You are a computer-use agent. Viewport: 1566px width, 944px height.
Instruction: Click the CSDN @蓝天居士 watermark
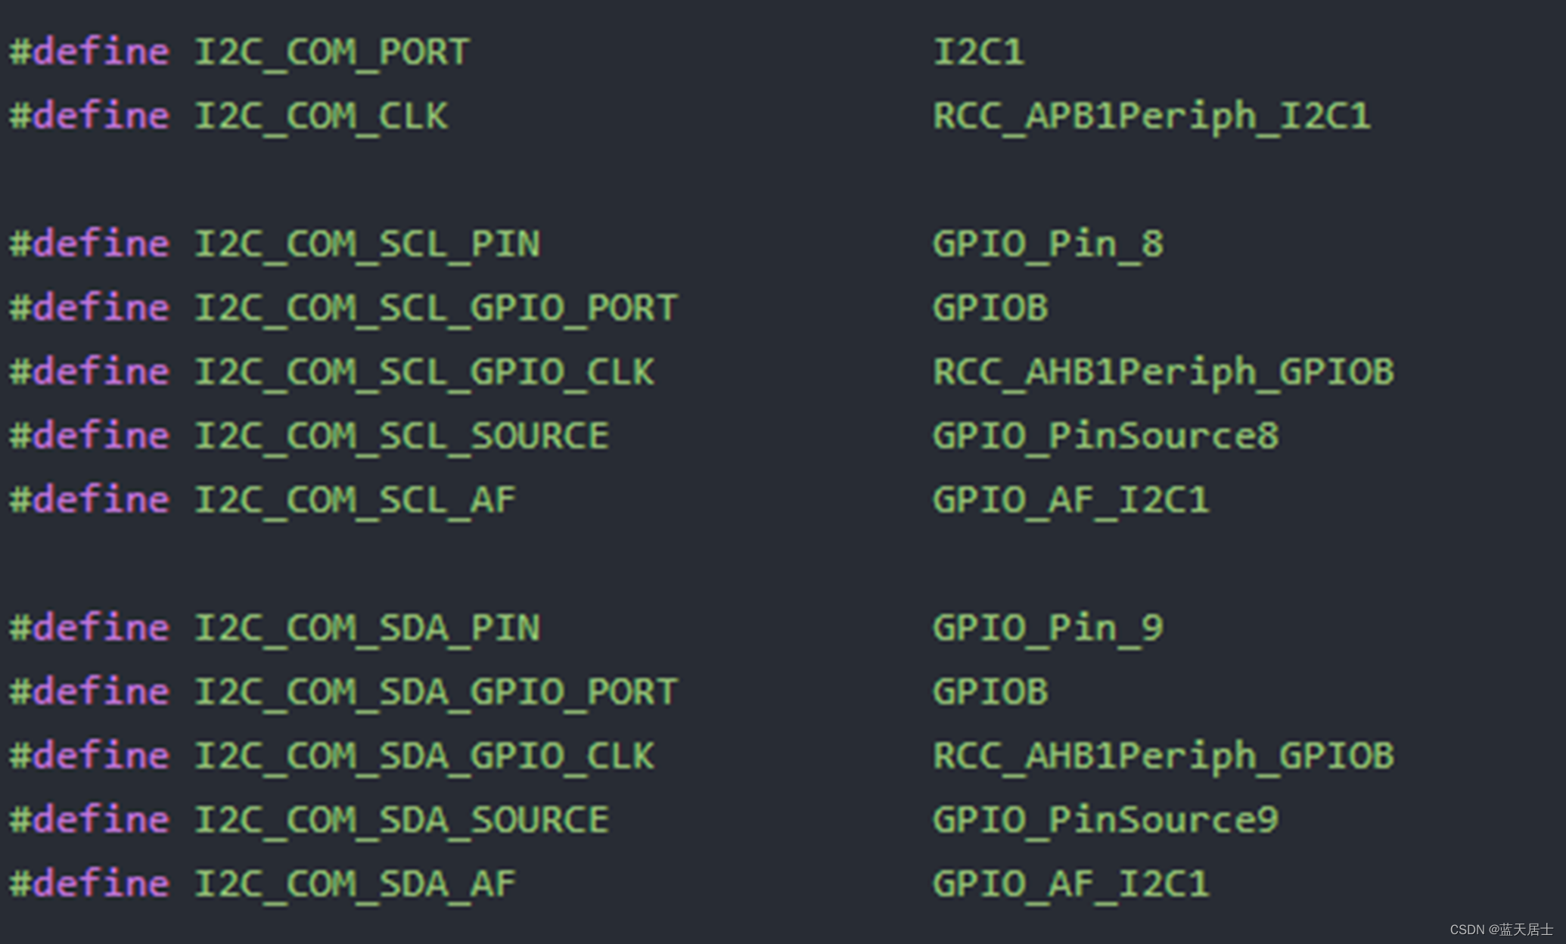1501,930
